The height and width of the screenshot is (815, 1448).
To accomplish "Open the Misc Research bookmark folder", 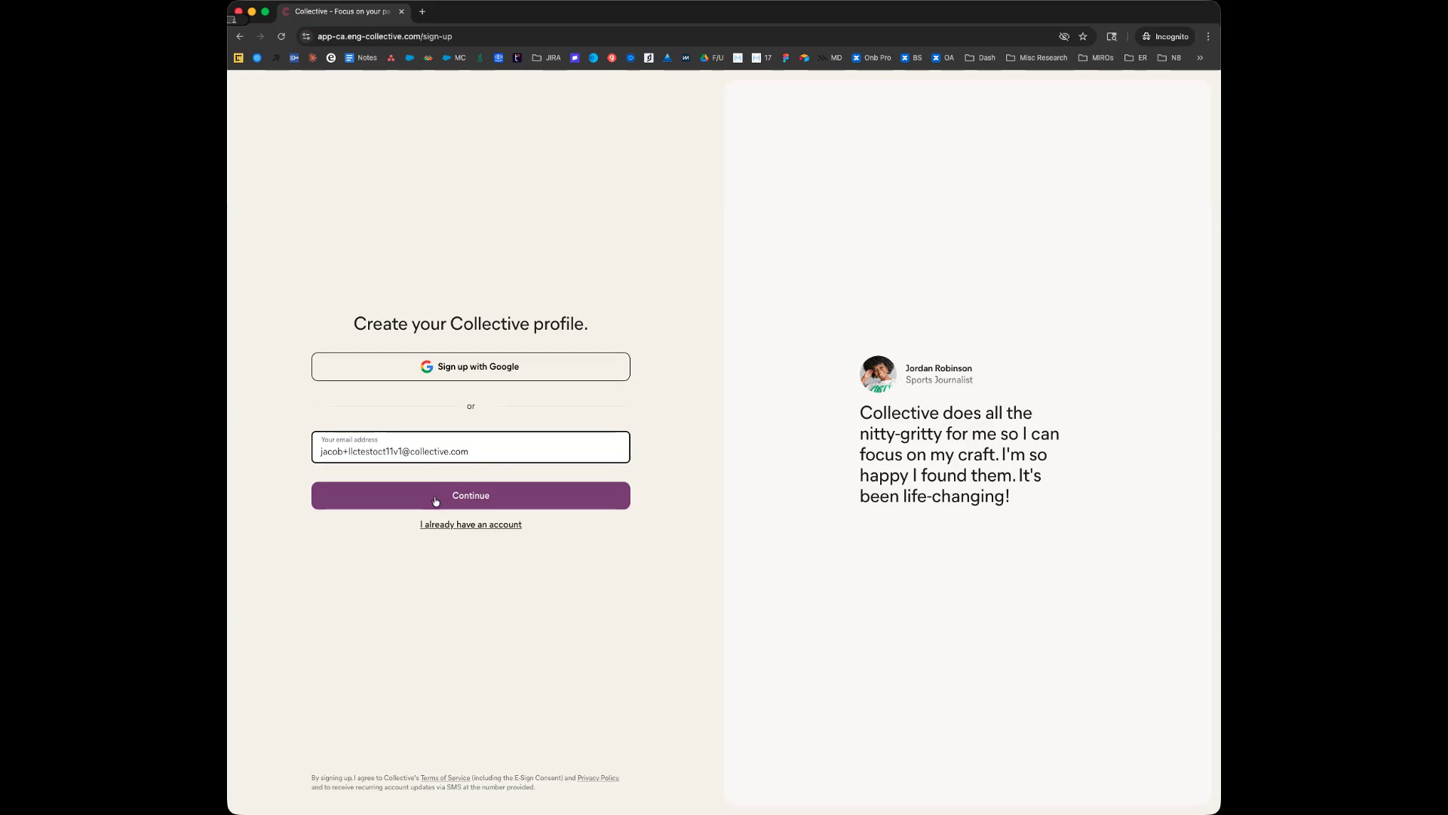I will click(x=1036, y=57).
